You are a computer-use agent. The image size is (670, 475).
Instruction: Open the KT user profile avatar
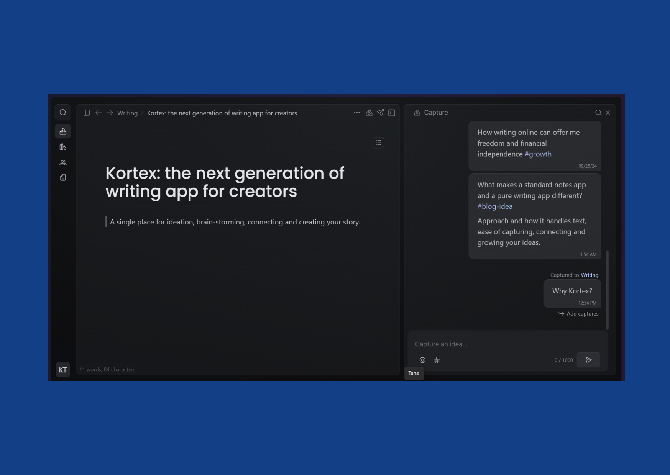[x=63, y=370]
